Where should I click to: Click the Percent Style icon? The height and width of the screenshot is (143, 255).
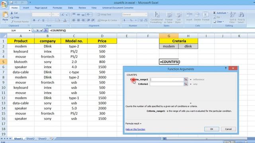[131, 20]
